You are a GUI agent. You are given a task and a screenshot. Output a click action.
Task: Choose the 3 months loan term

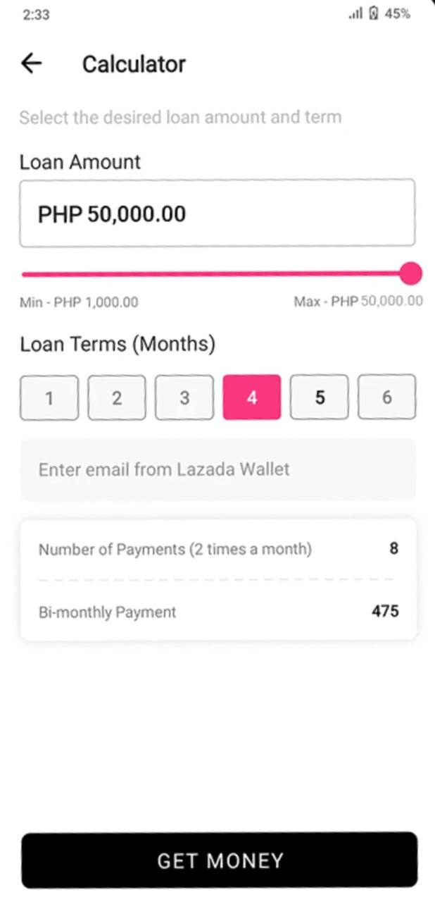point(184,397)
